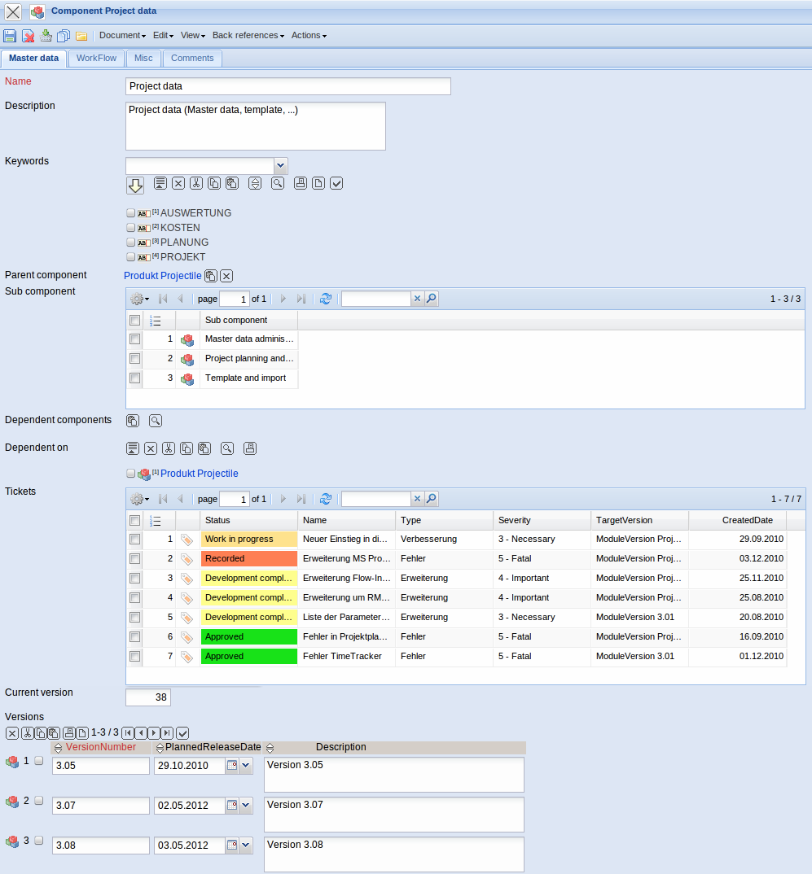Screen dimensions: 812x874
Task: Refresh the Tickets table
Action: [326, 499]
